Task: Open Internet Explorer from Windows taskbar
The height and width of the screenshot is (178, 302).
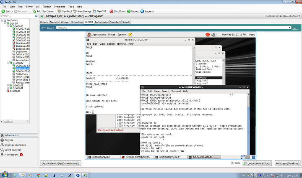Action: 15,175
